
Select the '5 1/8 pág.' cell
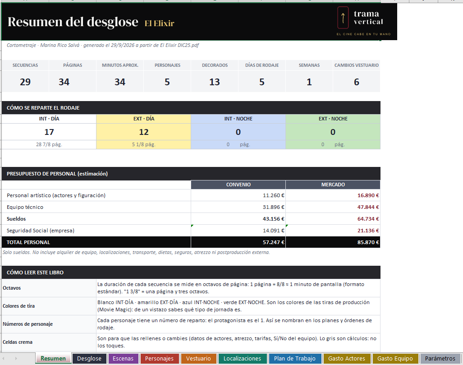pyautogui.click(x=143, y=144)
